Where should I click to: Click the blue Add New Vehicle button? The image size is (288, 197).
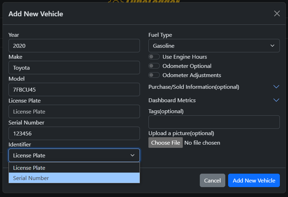[x=254, y=180]
